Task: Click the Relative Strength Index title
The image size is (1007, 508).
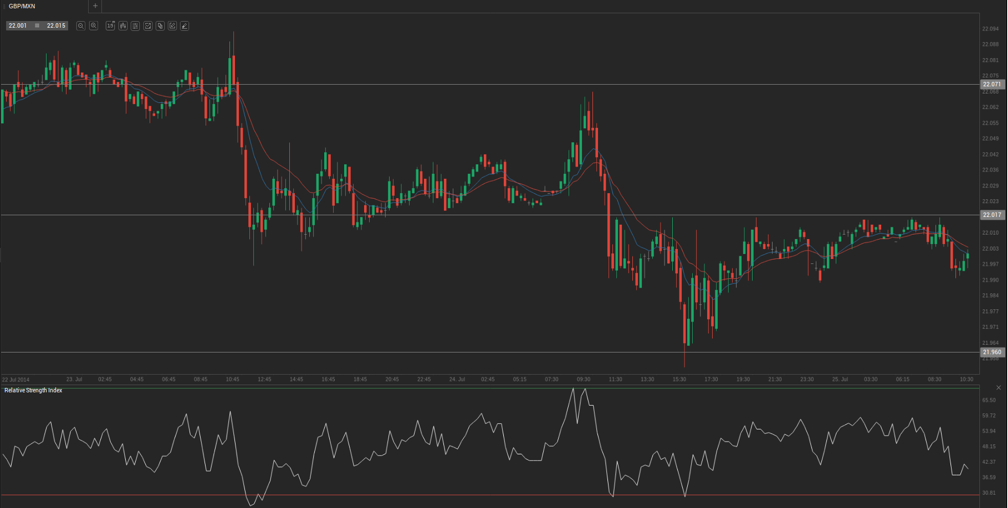Action: tap(33, 391)
